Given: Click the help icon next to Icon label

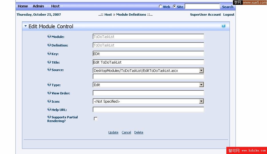Looking at the screenshot, I should (x=49, y=101).
